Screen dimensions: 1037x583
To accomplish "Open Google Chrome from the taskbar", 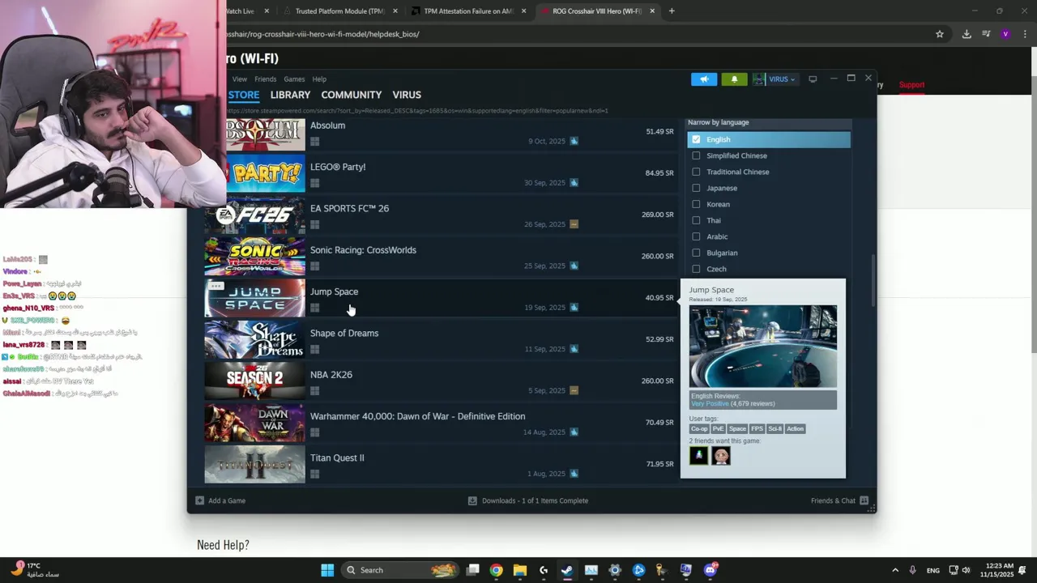I will click(x=496, y=570).
